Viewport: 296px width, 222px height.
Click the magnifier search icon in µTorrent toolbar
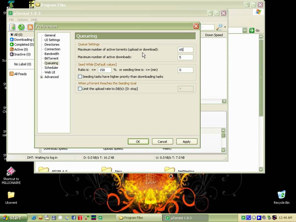click(219, 27)
